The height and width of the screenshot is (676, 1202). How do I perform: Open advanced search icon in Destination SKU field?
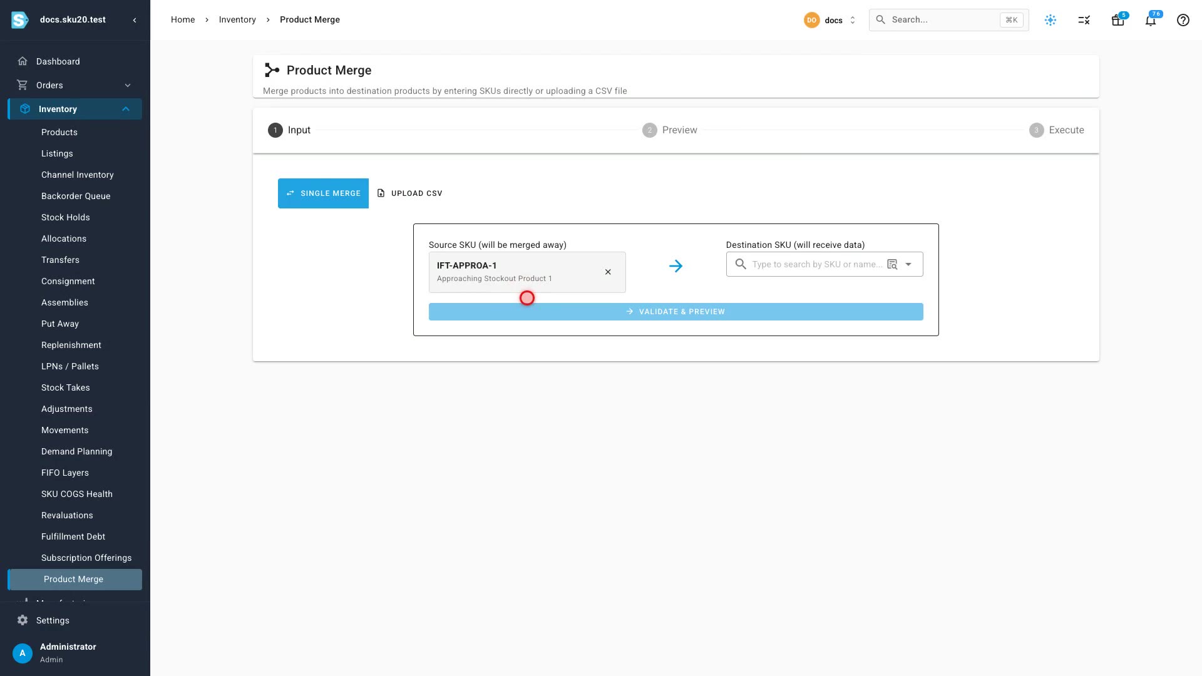pos(892,265)
